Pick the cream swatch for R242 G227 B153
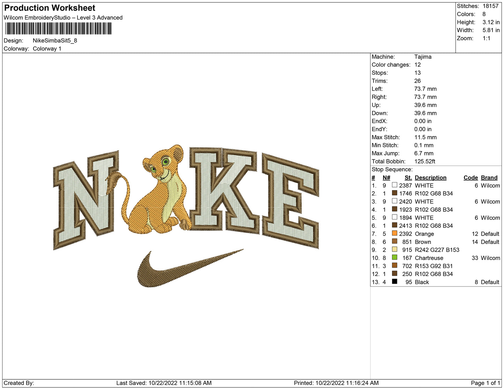This screenshot has width=504, height=388. point(394,249)
